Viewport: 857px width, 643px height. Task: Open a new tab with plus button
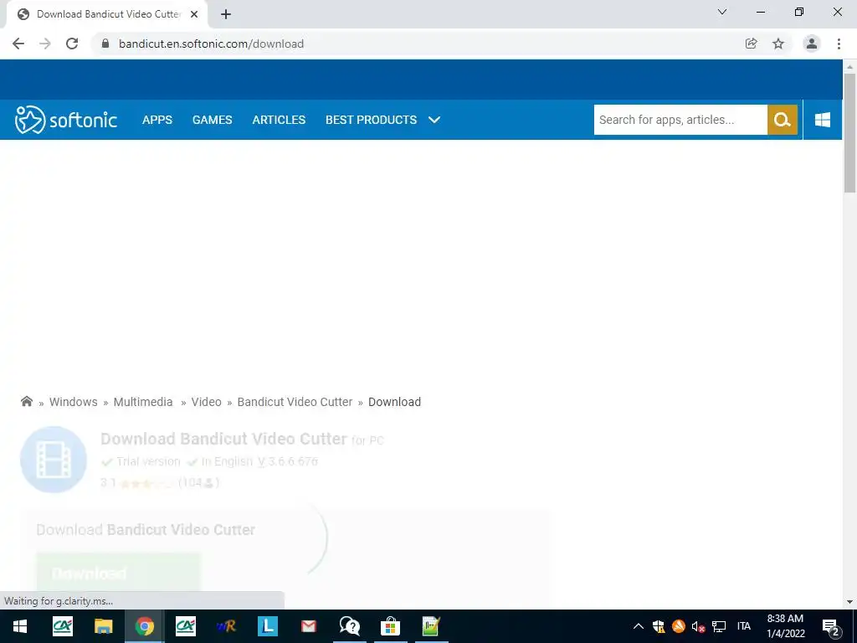(226, 14)
